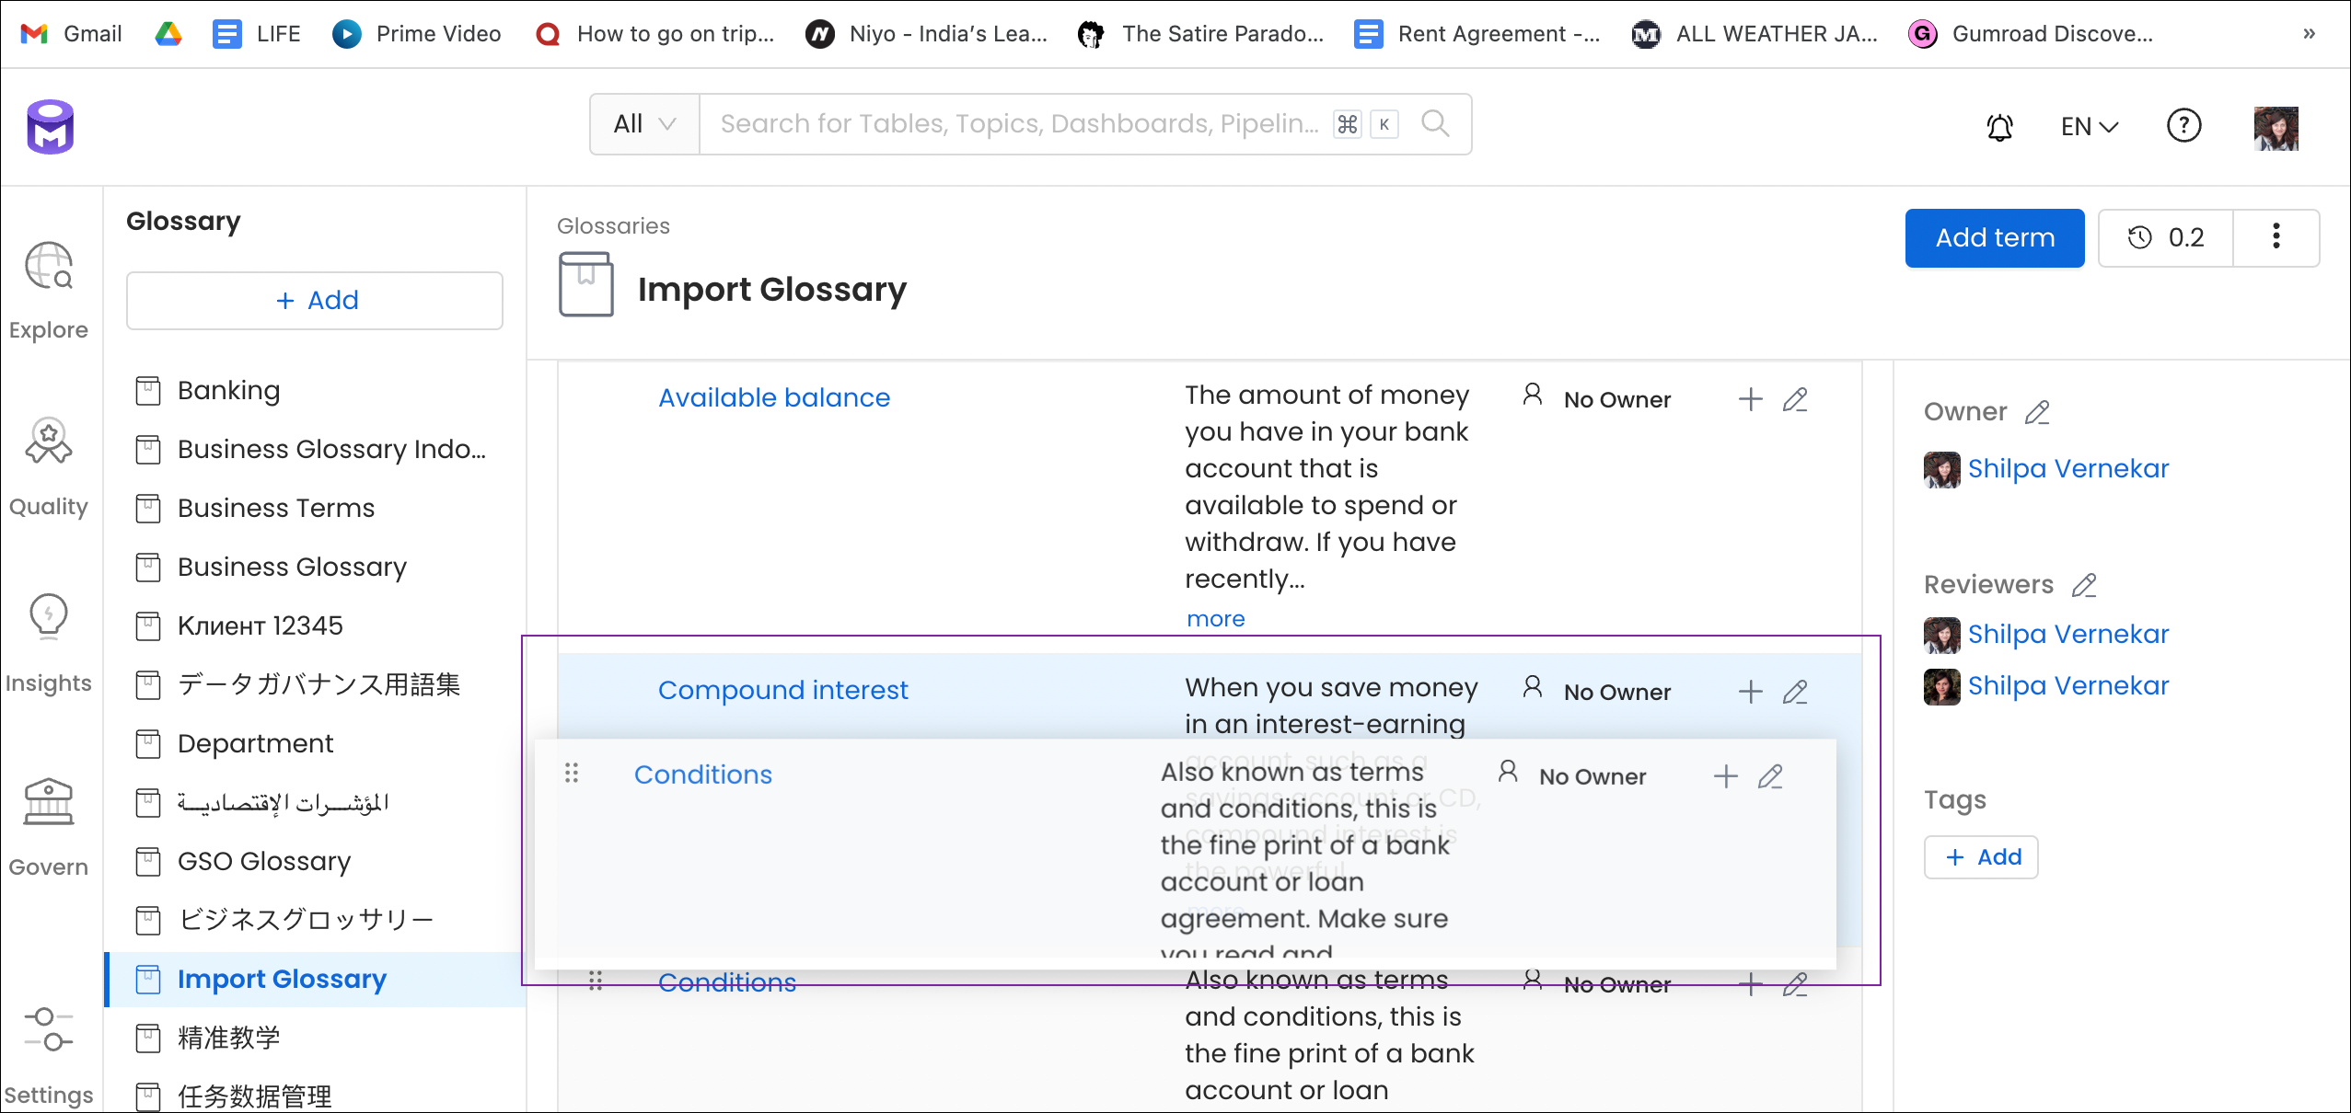
Task: Open the Compound interest term
Action: click(782, 691)
